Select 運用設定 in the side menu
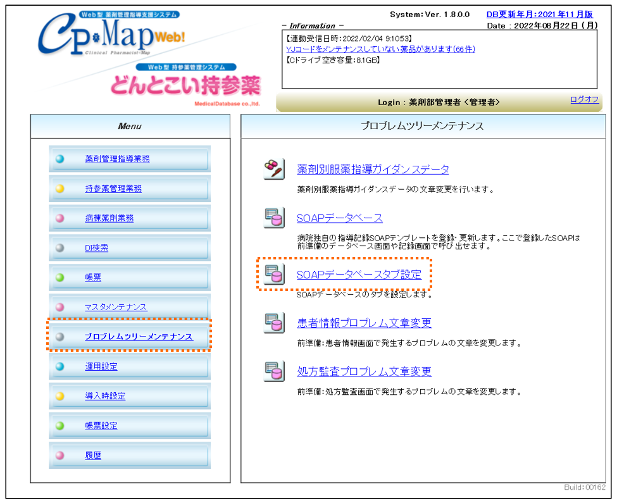 (x=101, y=366)
